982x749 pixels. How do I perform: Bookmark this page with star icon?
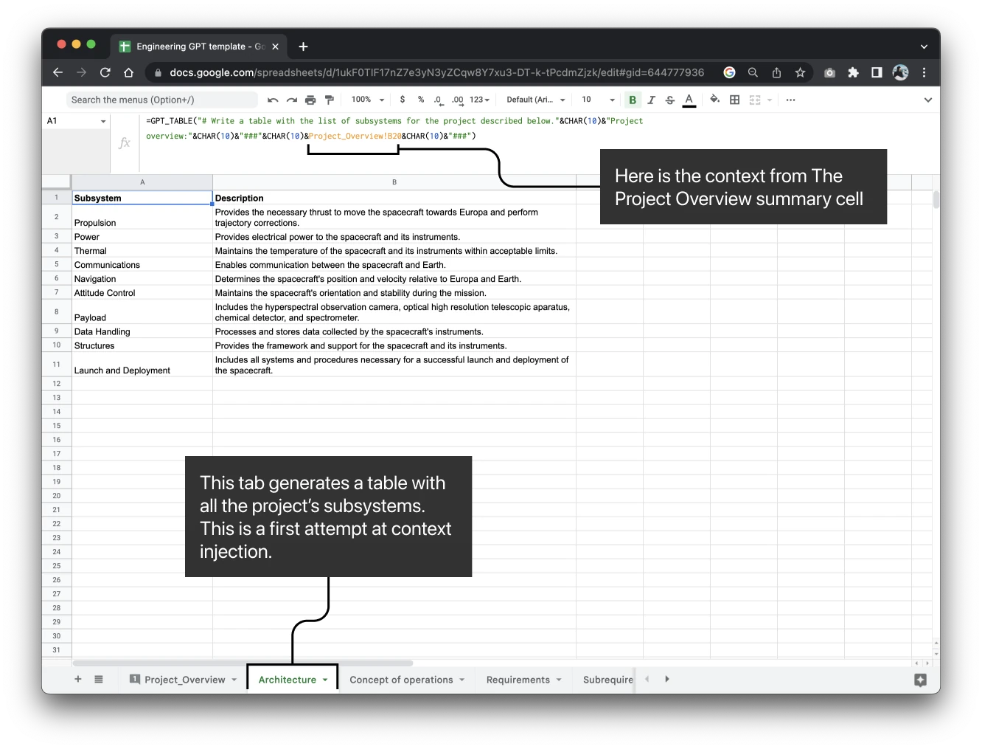click(x=800, y=72)
